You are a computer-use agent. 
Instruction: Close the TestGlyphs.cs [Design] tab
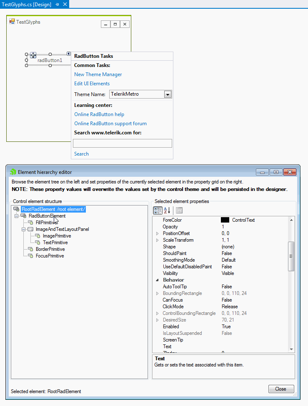pyautogui.click(x=65, y=4)
